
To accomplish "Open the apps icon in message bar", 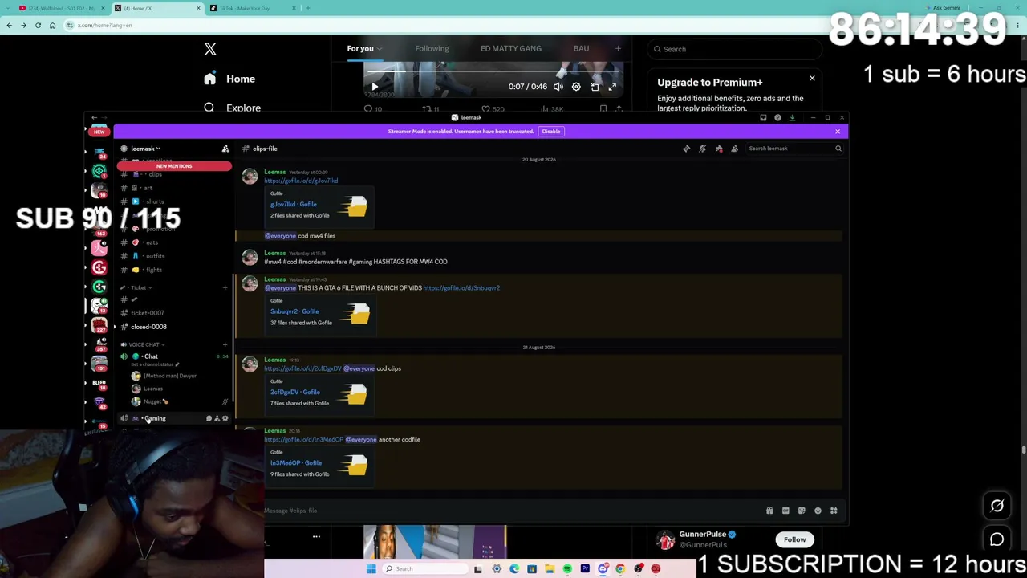I will click(834, 511).
